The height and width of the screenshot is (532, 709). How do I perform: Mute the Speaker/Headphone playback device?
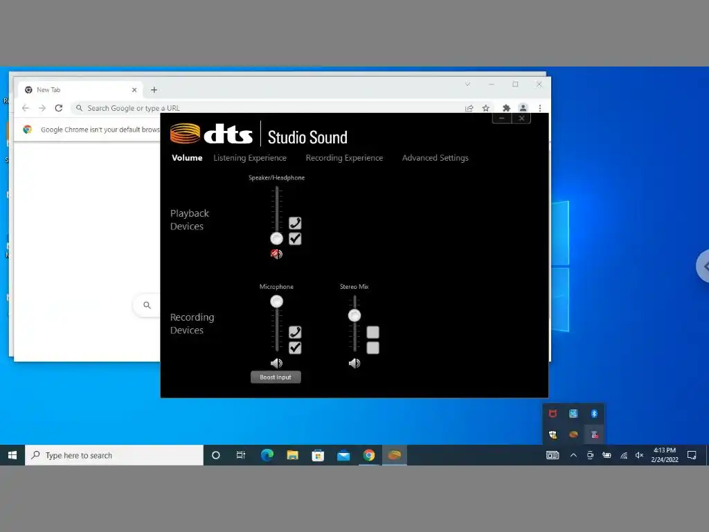(x=276, y=254)
